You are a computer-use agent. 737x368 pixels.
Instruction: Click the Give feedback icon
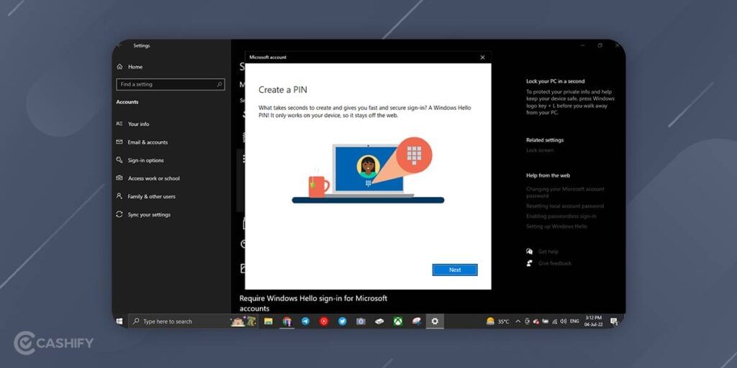click(530, 263)
